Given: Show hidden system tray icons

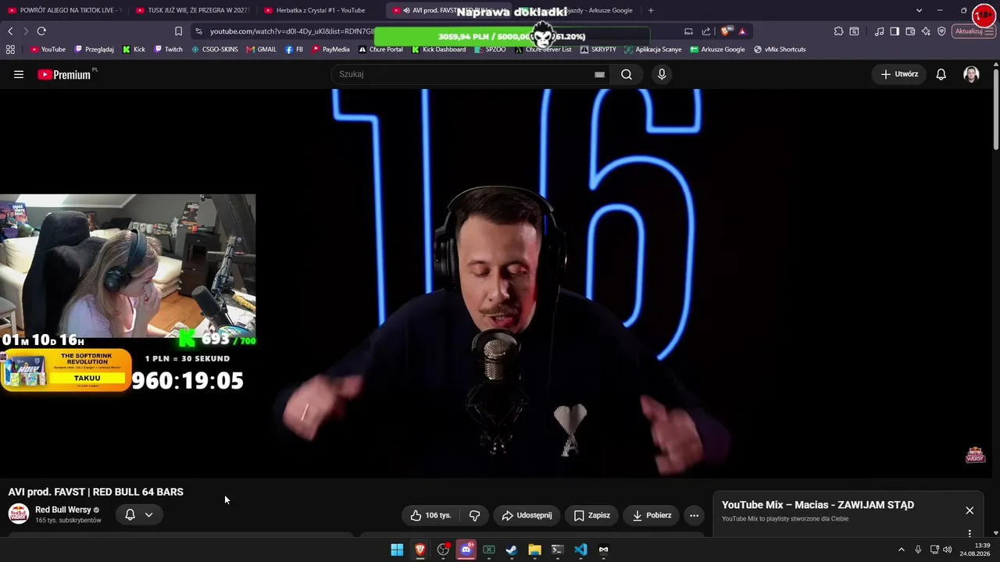Looking at the screenshot, I should tap(901, 550).
